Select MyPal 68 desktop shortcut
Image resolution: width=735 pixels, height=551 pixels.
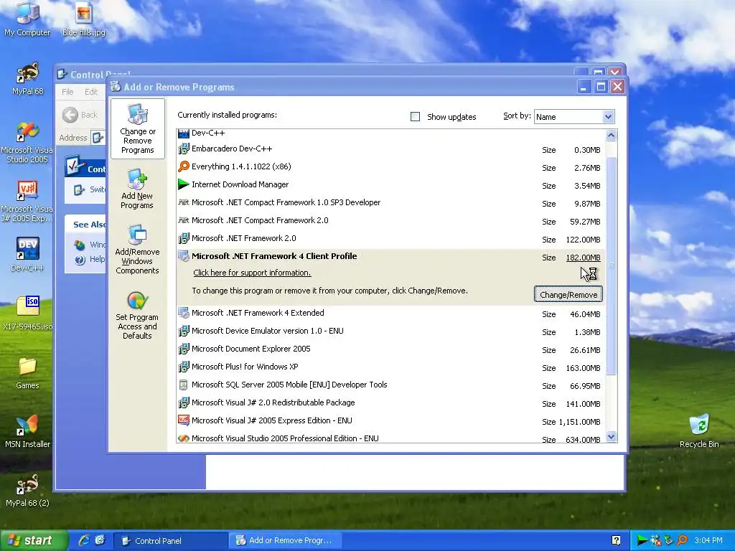click(28, 78)
